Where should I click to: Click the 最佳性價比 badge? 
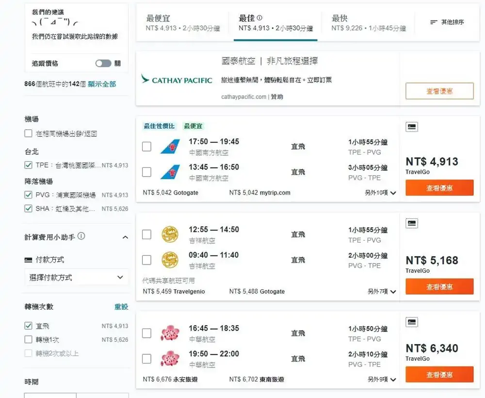pyautogui.click(x=159, y=126)
